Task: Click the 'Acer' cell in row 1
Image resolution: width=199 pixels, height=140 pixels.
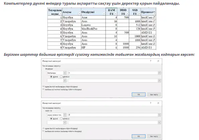Action: tap(93, 17)
